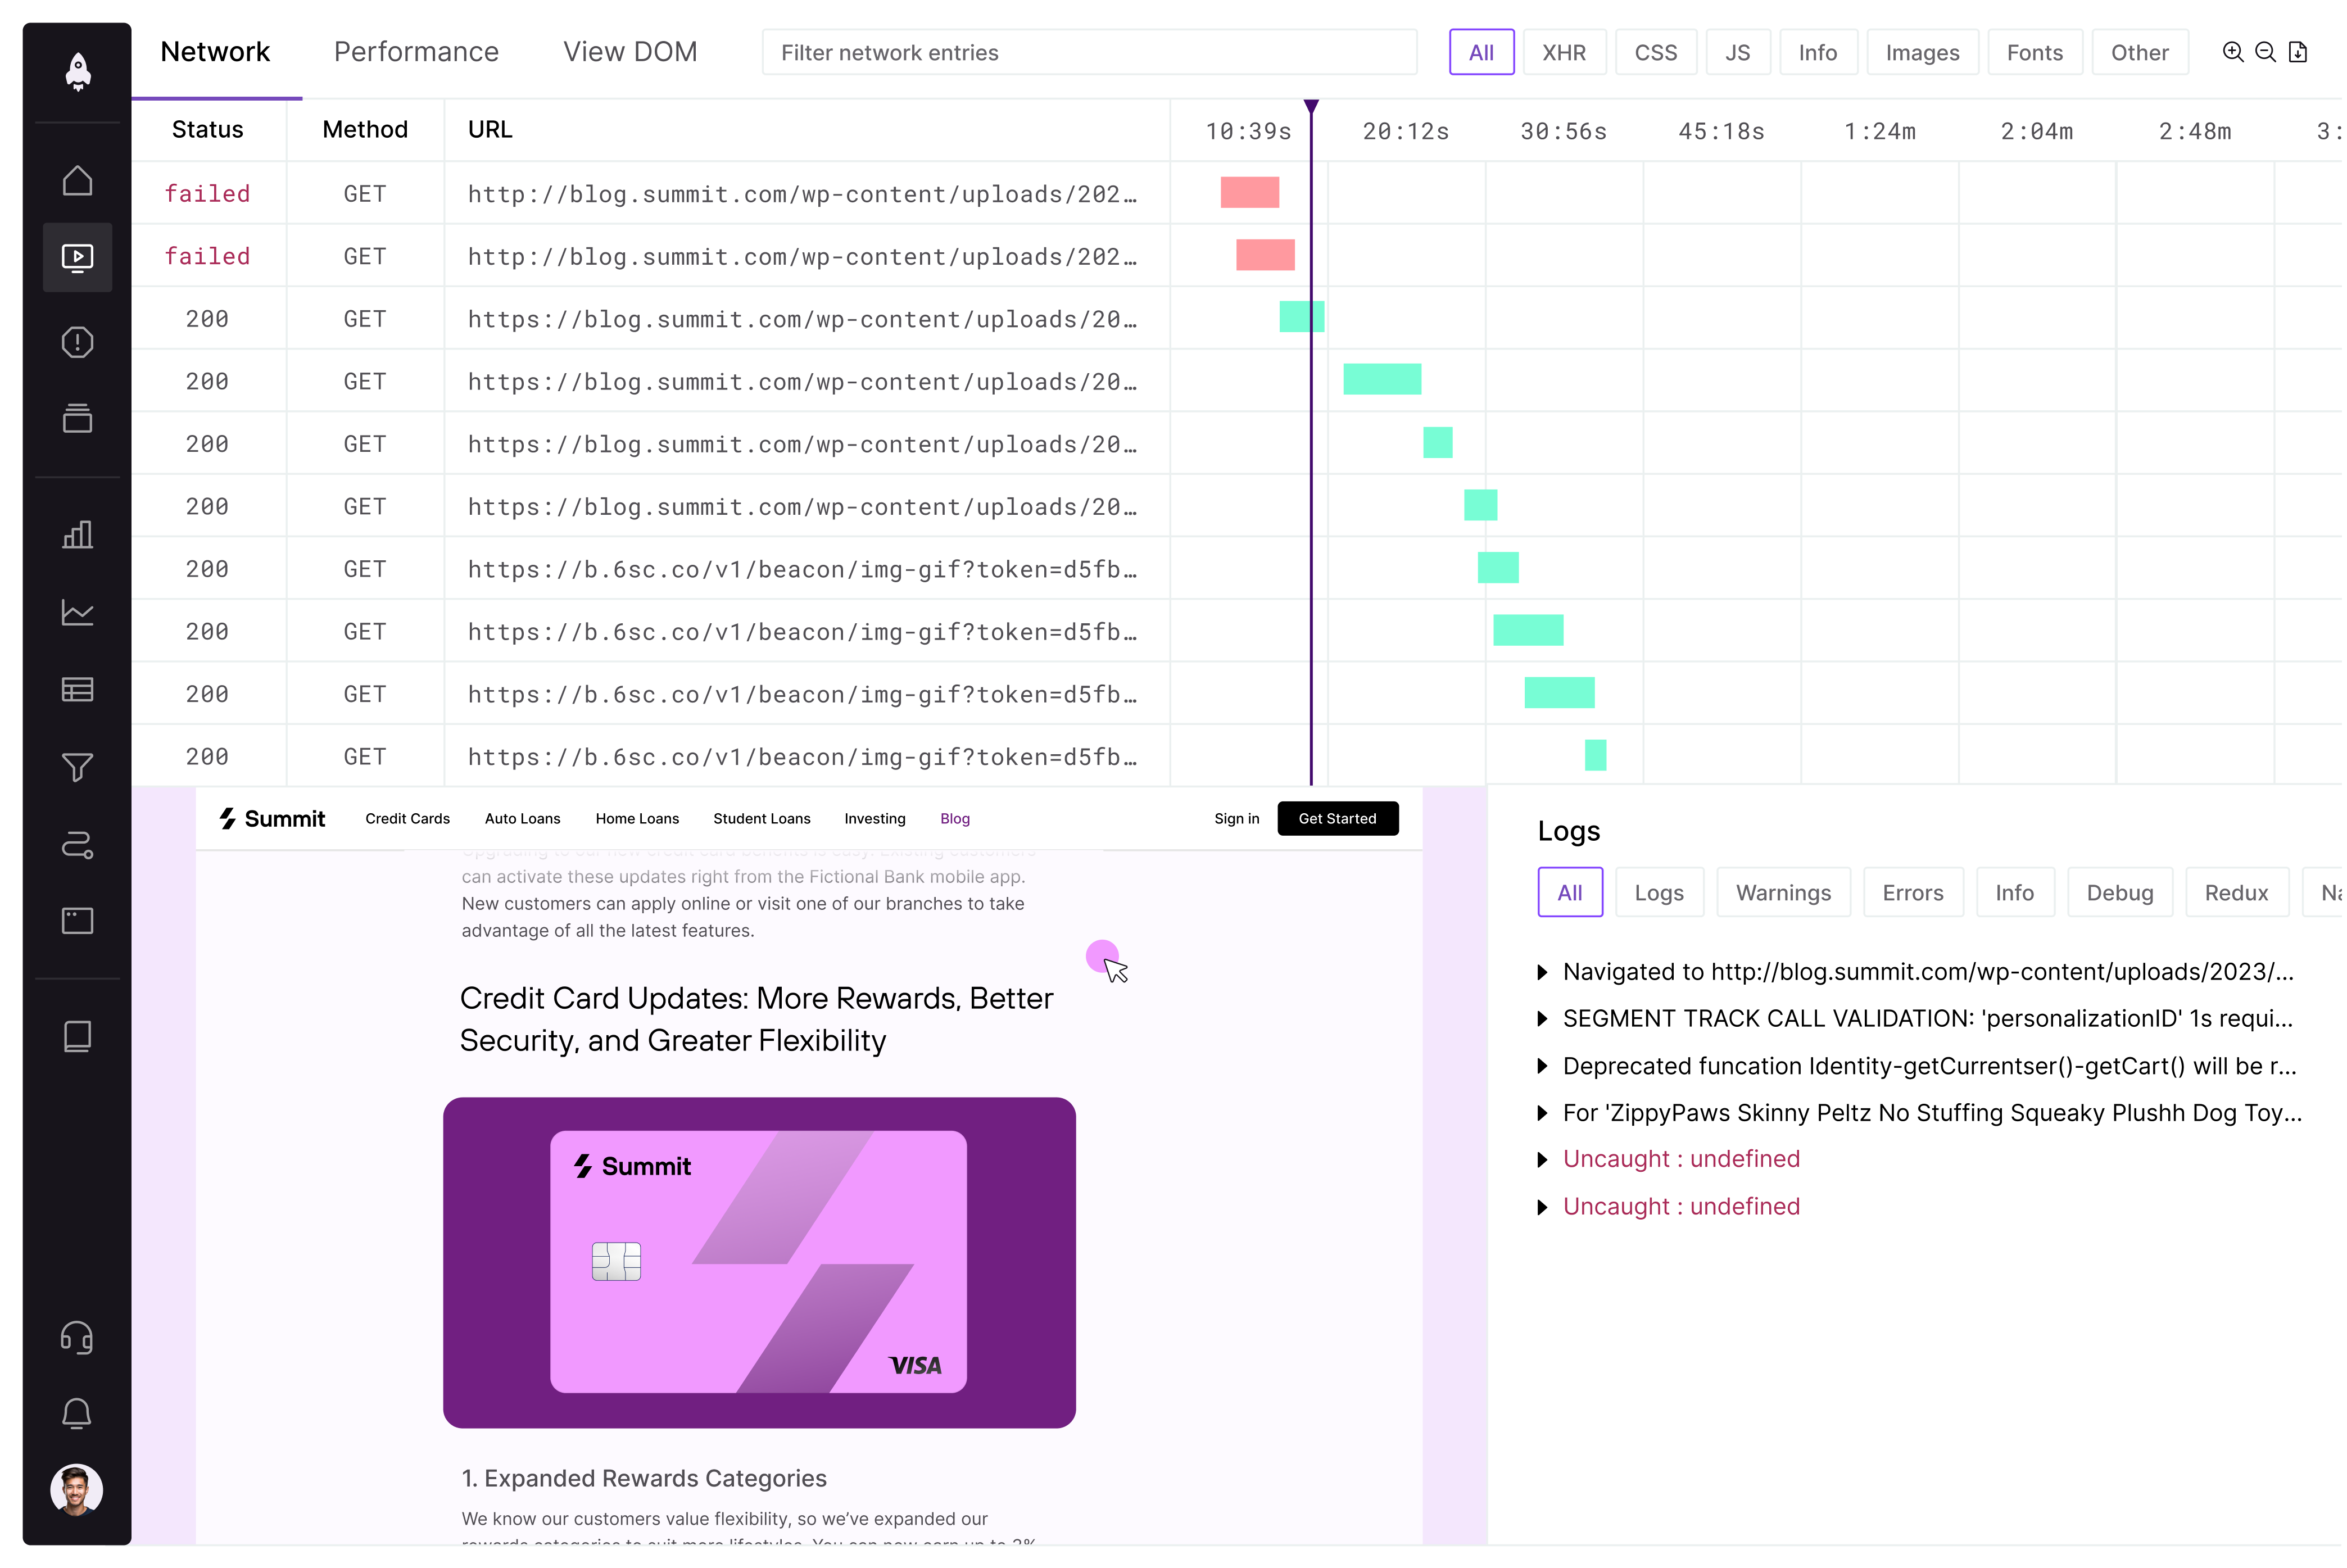The height and width of the screenshot is (1568, 2347).
Task: Open notifications bell icon
Action: [x=77, y=1413]
